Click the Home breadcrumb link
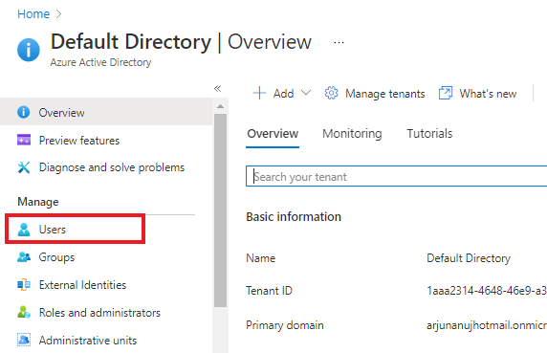The image size is (547, 353). pyautogui.click(x=33, y=14)
